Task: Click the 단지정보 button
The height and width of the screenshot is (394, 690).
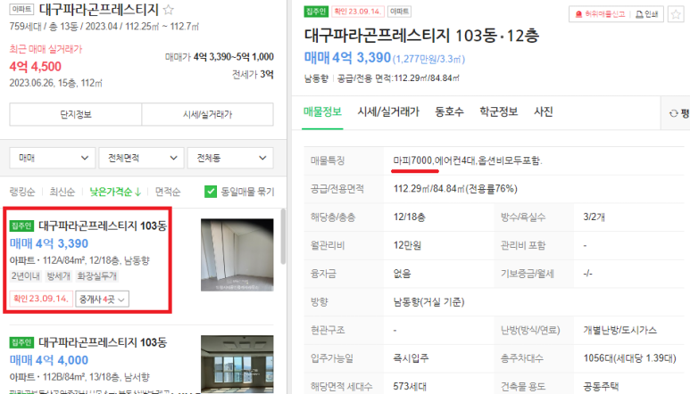Action: point(76,114)
